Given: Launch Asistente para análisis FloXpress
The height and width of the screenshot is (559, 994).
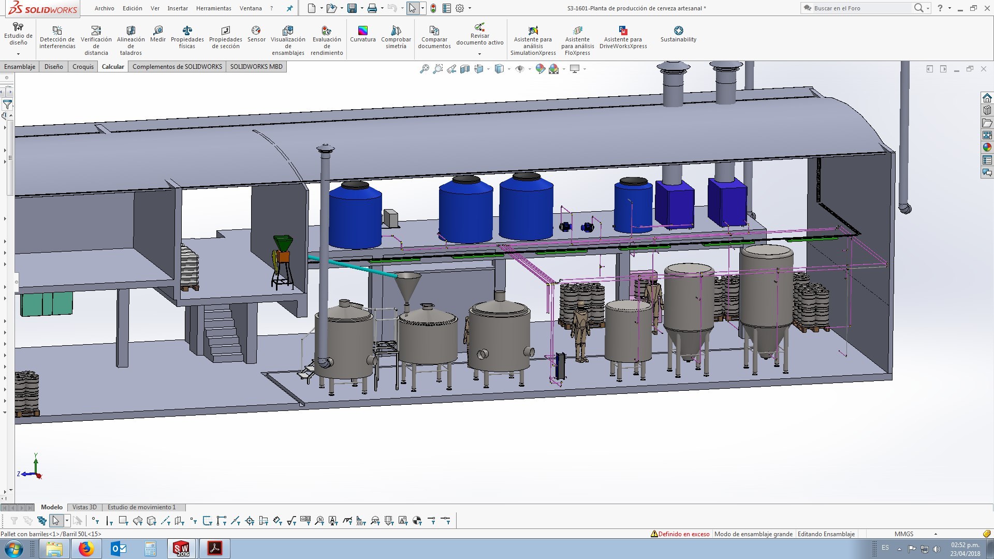Looking at the screenshot, I should point(577,40).
